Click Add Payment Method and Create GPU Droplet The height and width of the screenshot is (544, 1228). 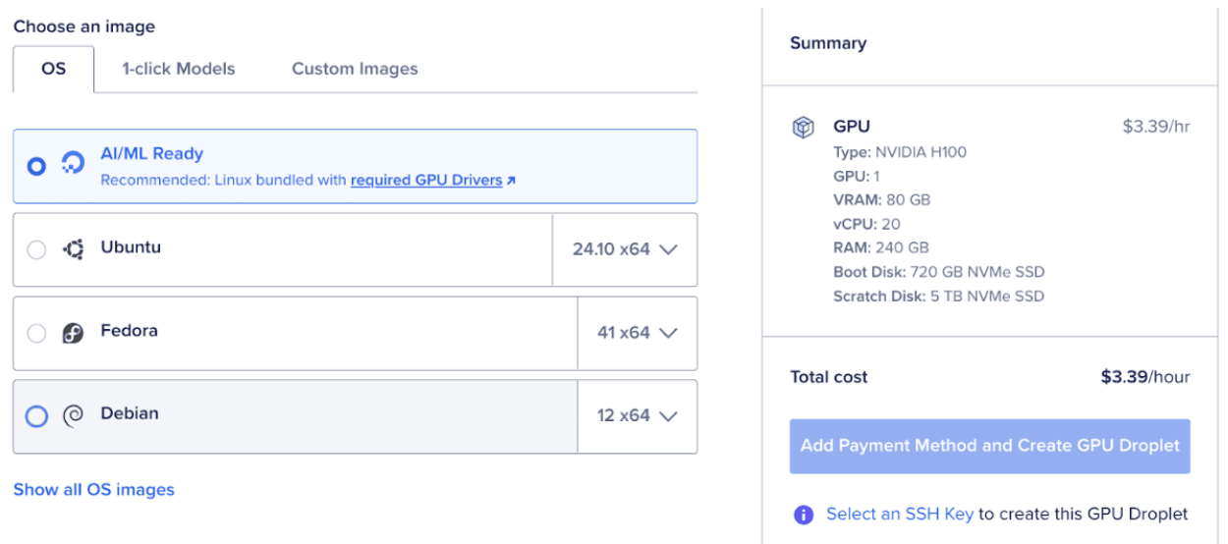coord(989,446)
